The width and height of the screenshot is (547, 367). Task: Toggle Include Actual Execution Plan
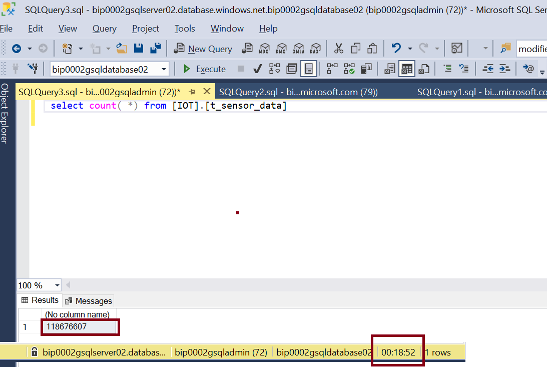tap(332, 69)
